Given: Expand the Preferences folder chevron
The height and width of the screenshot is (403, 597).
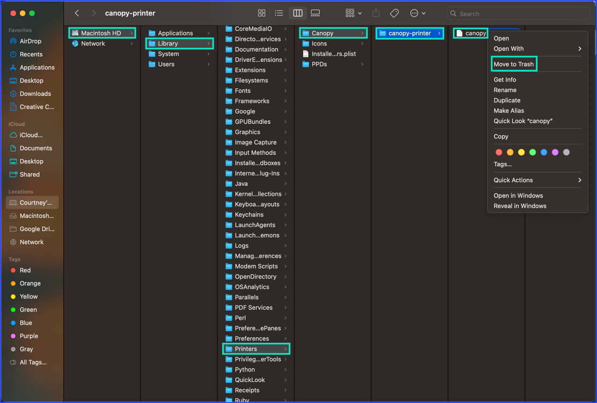Looking at the screenshot, I should coord(285,338).
